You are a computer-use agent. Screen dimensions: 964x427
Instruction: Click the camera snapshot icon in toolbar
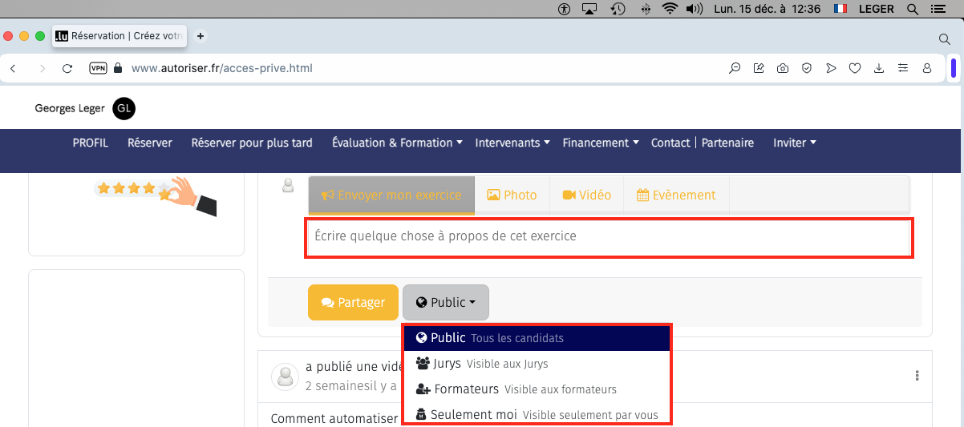(782, 68)
